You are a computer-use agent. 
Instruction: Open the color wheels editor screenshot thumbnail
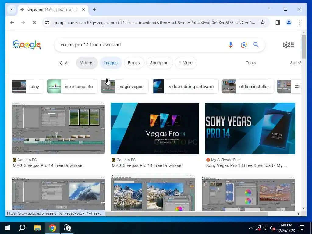point(248,193)
